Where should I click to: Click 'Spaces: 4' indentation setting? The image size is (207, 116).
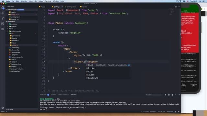pyautogui.click(x=153, y=111)
